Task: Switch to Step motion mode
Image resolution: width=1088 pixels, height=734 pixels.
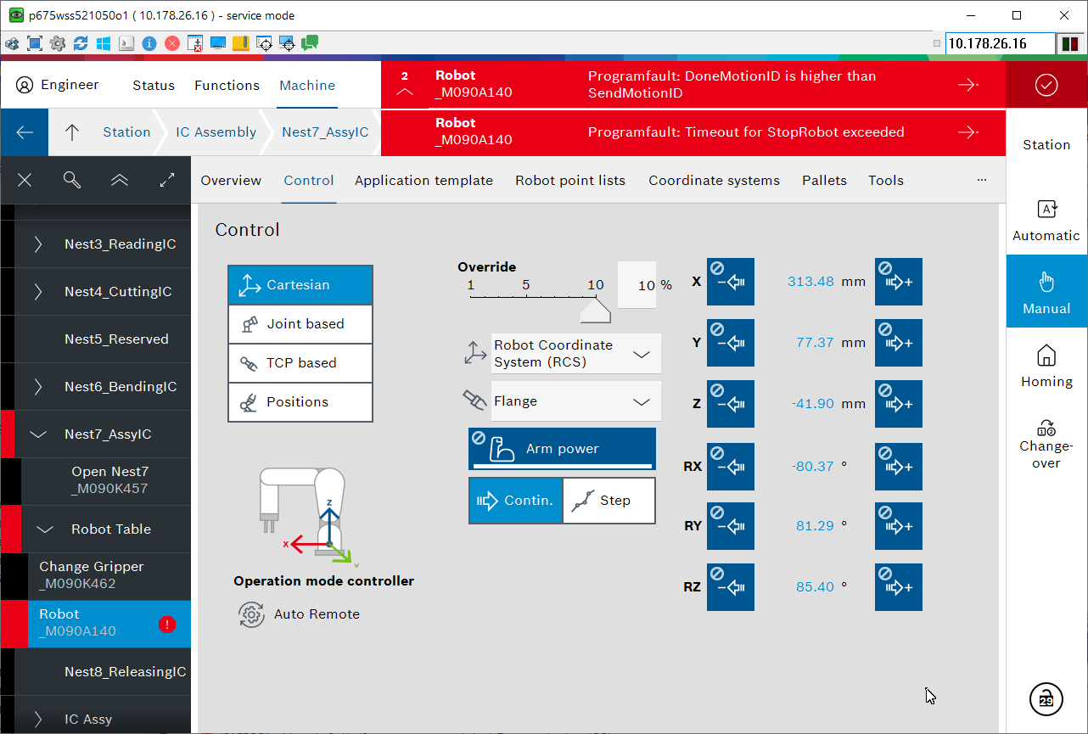Action: point(608,501)
